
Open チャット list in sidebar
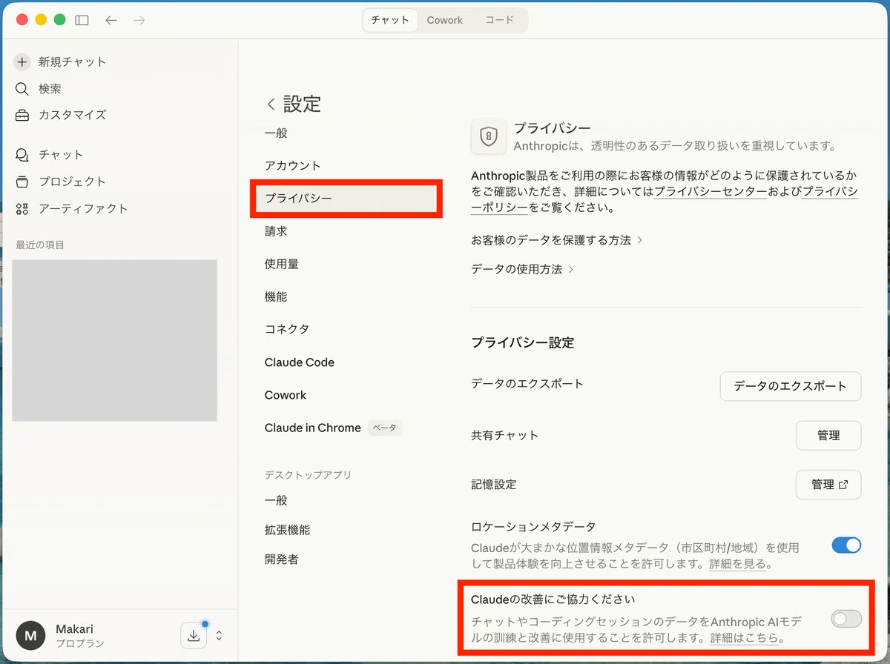click(61, 155)
